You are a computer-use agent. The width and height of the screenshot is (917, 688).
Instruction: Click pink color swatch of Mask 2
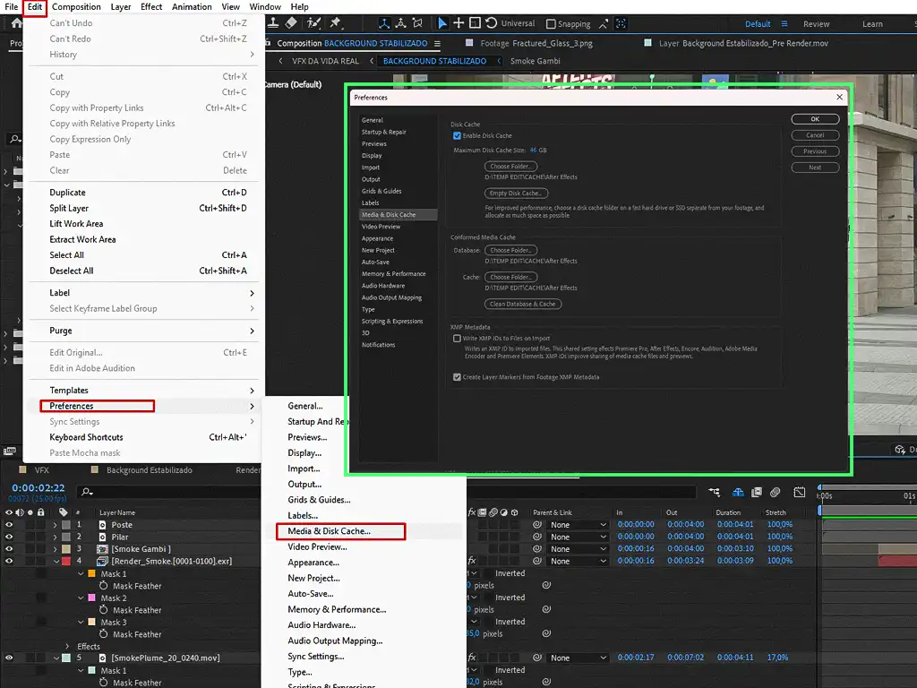(92, 598)
